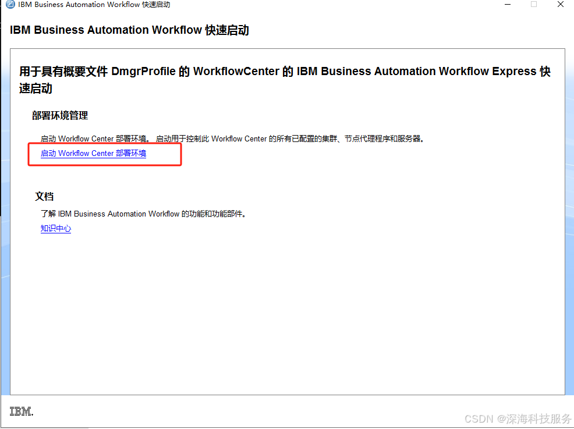This screenshot has width=574, height=429.
Task: Open the 知识中心 documentation link
Action: [x=56, y=228]
